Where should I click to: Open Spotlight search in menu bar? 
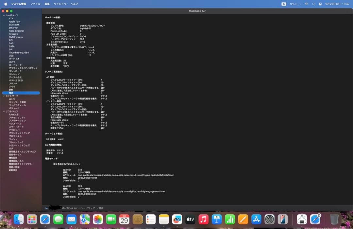pyautogui.click(x=313, y=4)
